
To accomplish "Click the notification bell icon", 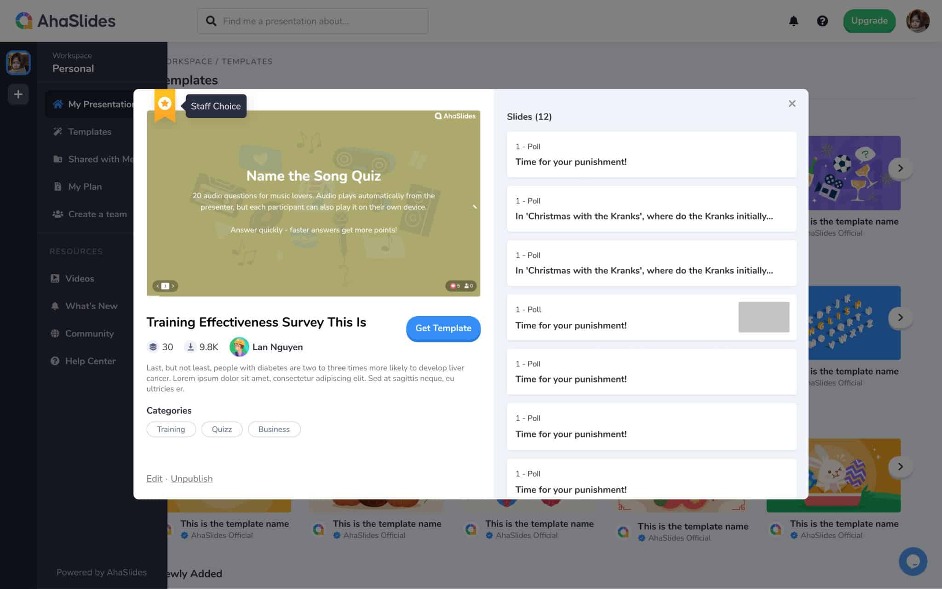I will pos(793,21).
